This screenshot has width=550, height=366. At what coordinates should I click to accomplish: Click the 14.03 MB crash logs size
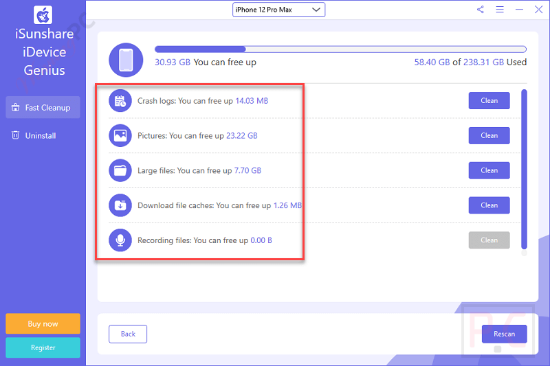click(x=252, y=101)
